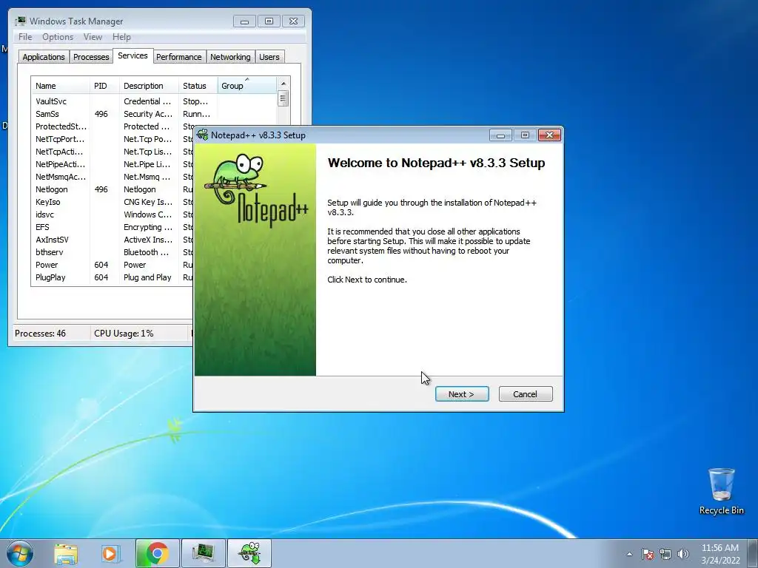
Task: Cancel the Notepad++ Setup wizard
Action: [x=526, y=394]
